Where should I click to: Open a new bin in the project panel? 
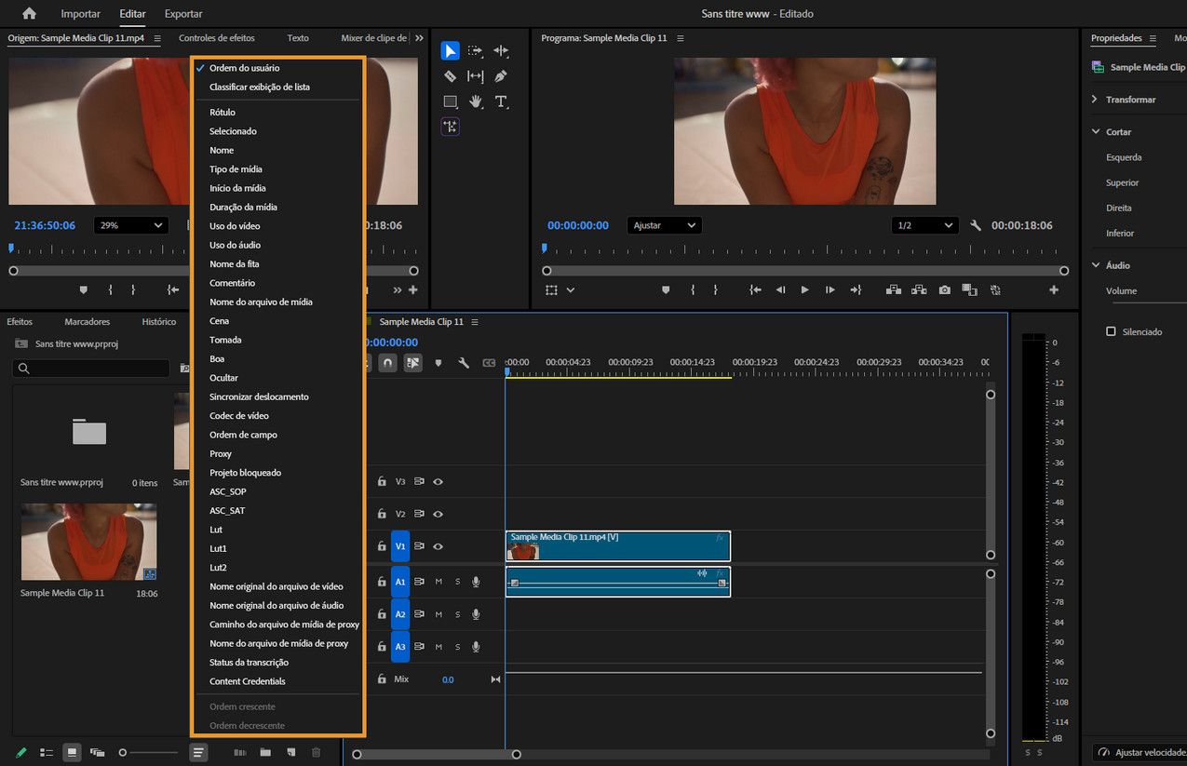264,752
